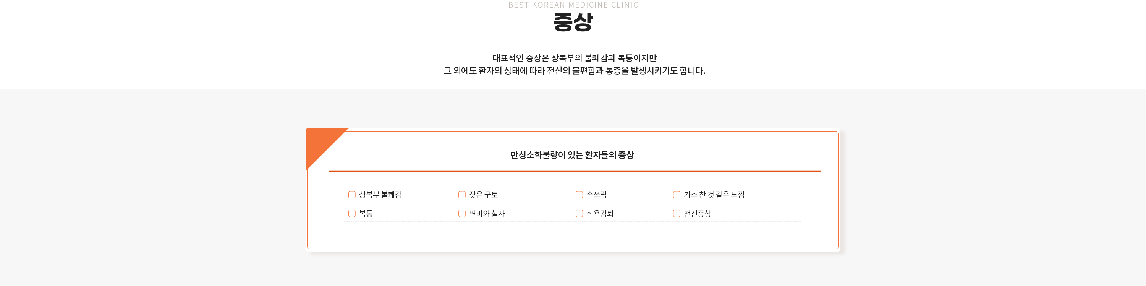Click the 복통 symptom label
This screenshot has width=1146, height=286.
[x=366, y=214]
